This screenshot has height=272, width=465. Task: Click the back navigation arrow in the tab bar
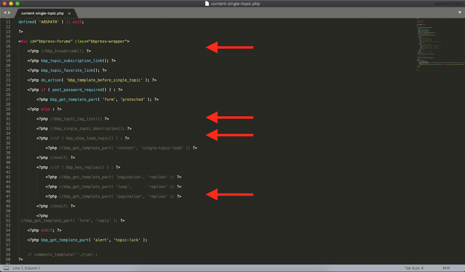point(5,13)
